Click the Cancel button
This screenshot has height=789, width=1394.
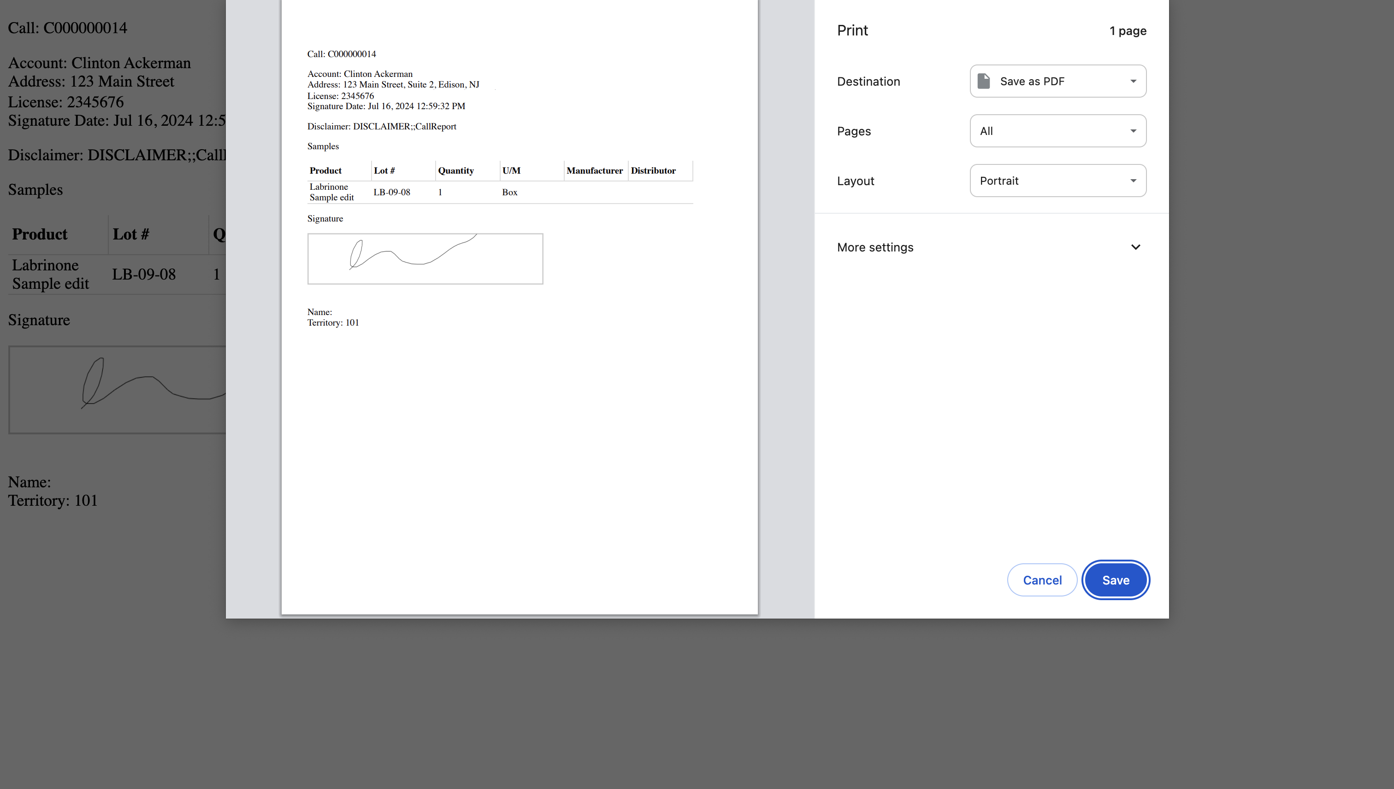click(1041, 580)
